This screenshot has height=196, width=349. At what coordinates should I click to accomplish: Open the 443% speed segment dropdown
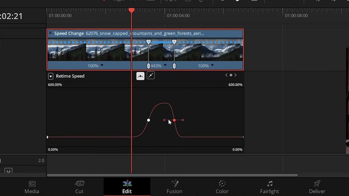(165, 66)
